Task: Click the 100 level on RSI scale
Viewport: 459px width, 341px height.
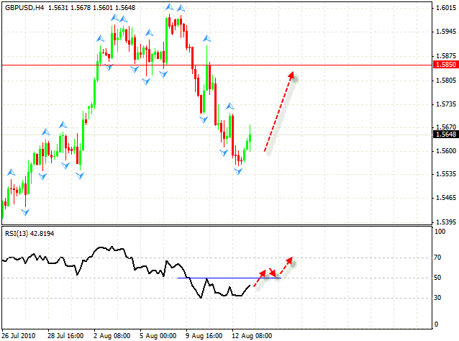Action: (440, 232)
